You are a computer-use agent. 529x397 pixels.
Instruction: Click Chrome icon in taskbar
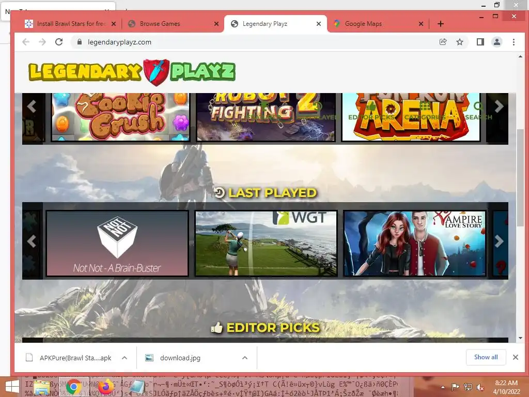coord(73,387)
